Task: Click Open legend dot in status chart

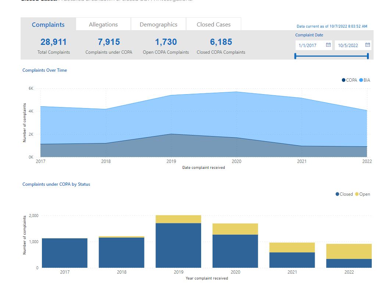Action: coord(357,194)
